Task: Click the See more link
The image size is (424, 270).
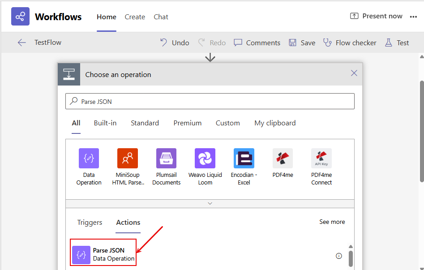Action: tap(332, 222)
